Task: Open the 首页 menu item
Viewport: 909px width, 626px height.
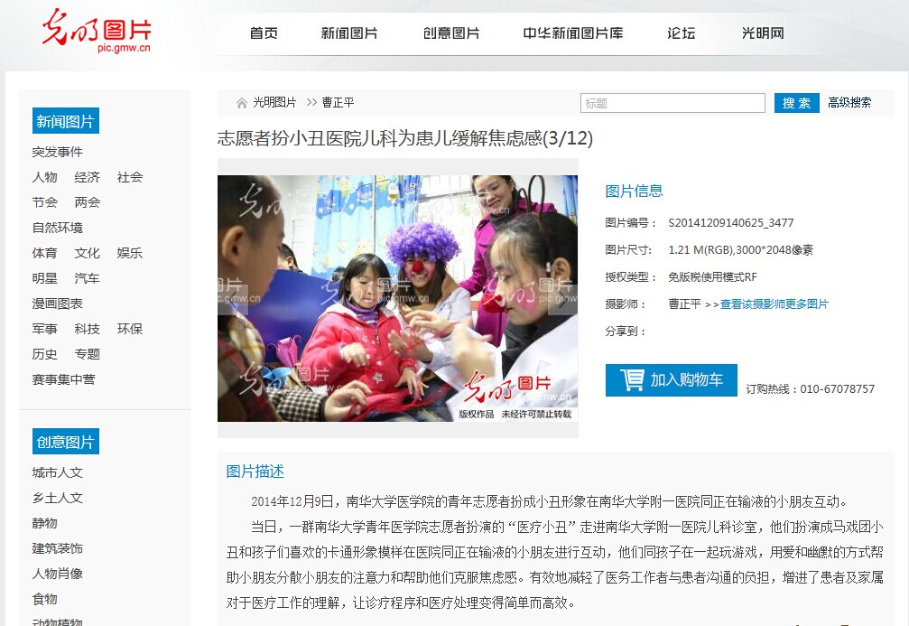Action: [x=264, y=33]
